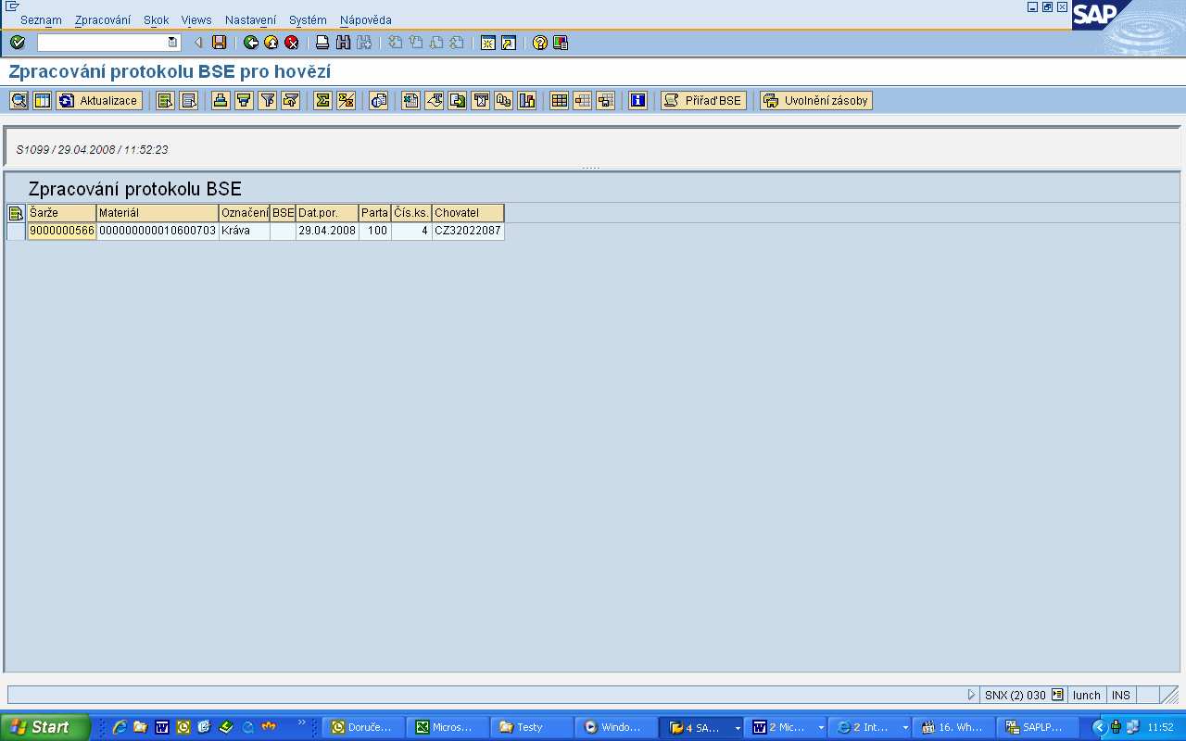
Task: Click the Local file export icon
Action: coord(457,101)
